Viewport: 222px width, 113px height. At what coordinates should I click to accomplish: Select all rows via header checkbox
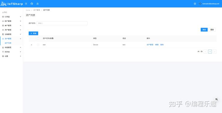pos(38,38)
